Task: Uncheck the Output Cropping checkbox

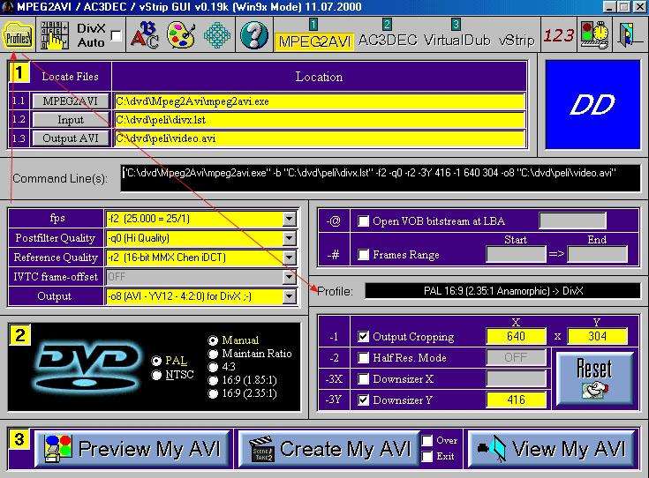Action: 363,337
